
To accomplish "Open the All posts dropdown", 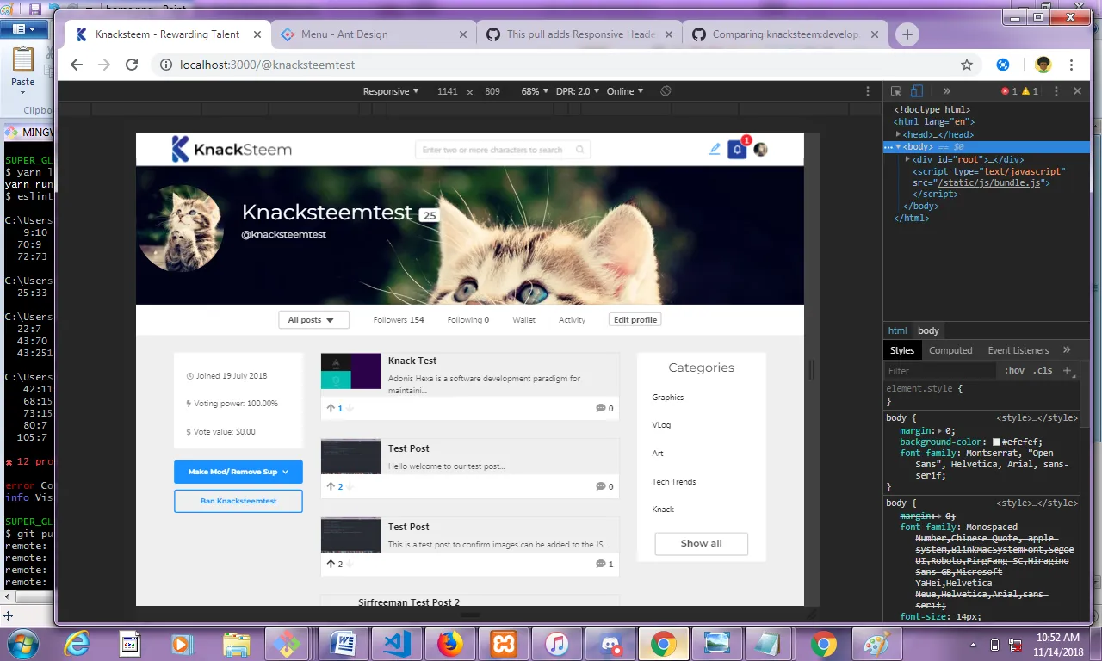I will 313,320.
